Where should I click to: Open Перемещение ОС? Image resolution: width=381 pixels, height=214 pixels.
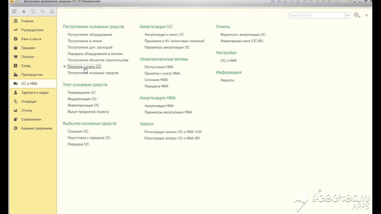coord(82,92)
